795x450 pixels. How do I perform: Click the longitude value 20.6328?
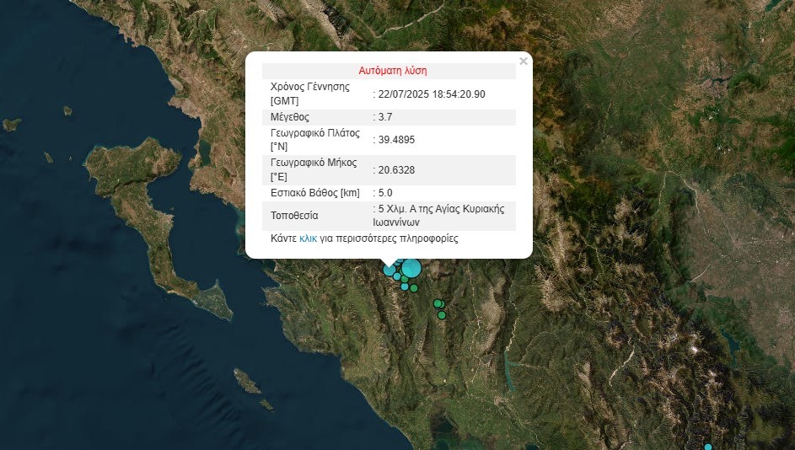click(395, 170)
